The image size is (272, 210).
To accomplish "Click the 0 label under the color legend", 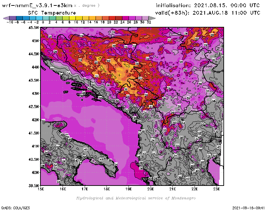I will [43, 22].
